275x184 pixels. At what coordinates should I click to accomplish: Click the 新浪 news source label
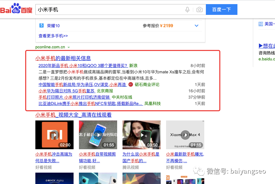tap(133, 66)
